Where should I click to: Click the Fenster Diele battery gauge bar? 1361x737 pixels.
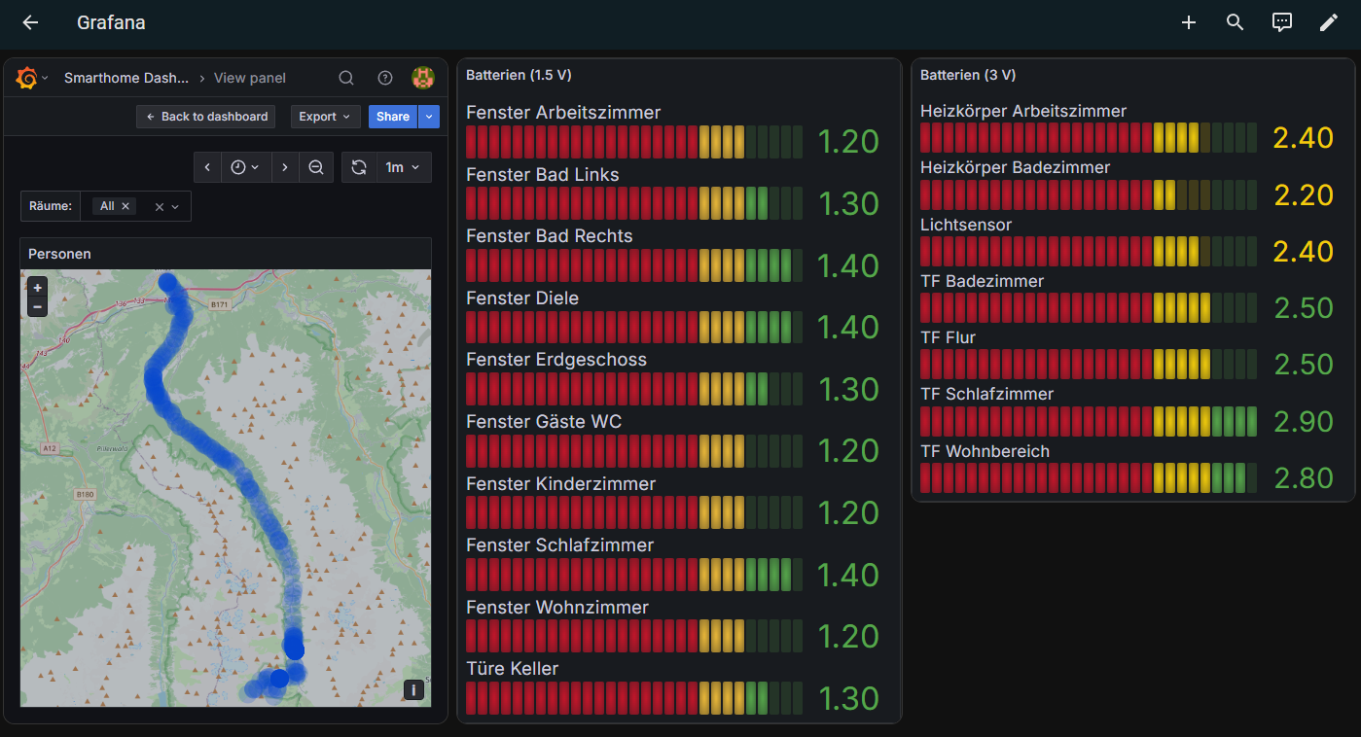pyautogui.click(x=634, y=327)
